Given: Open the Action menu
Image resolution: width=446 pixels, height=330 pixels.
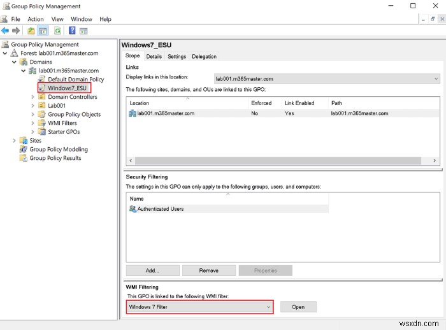Looking at the screenshot, I should click(x=36, y=19).
